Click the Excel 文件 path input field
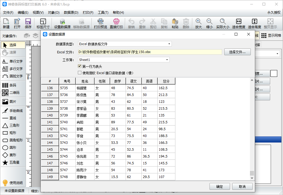 coord(150,52)
